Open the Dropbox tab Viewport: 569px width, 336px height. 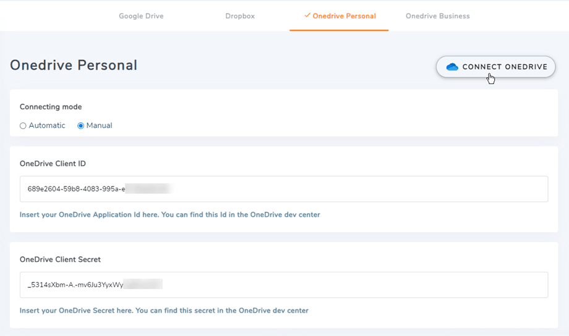(x=240, y=16)
